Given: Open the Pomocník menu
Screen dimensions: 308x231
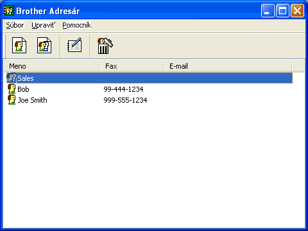Looking at the screenshot, I should [77, 25].
